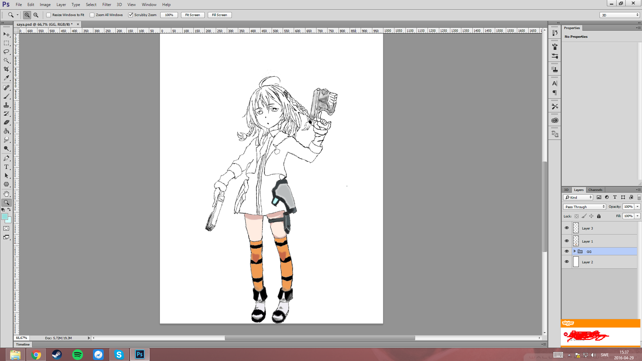This screenshot has height=361, width=642.
Task: Choose the Pen tool
Action: (x=6, y=158)
